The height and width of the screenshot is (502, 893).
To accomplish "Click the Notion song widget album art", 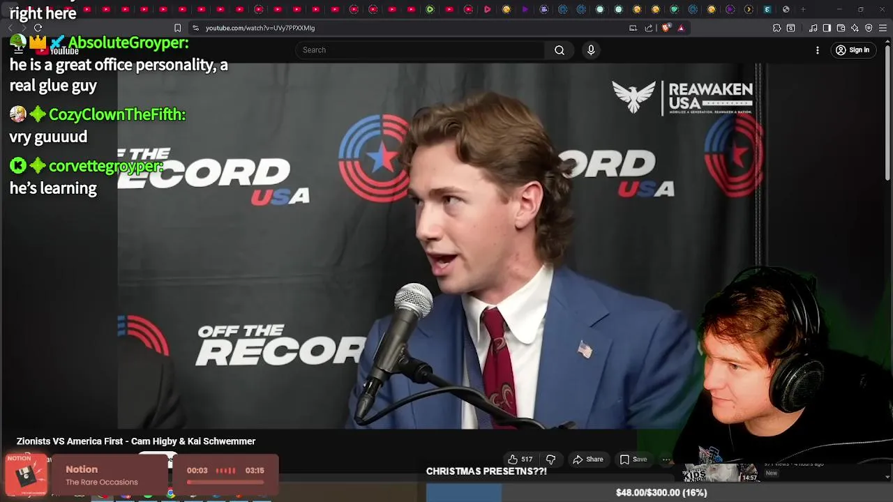I will tap(27, 475).
